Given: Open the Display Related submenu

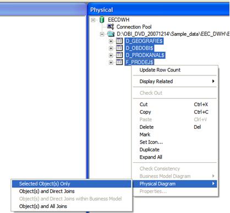Looking at the screenshot, I should click(x=175, y=81).
